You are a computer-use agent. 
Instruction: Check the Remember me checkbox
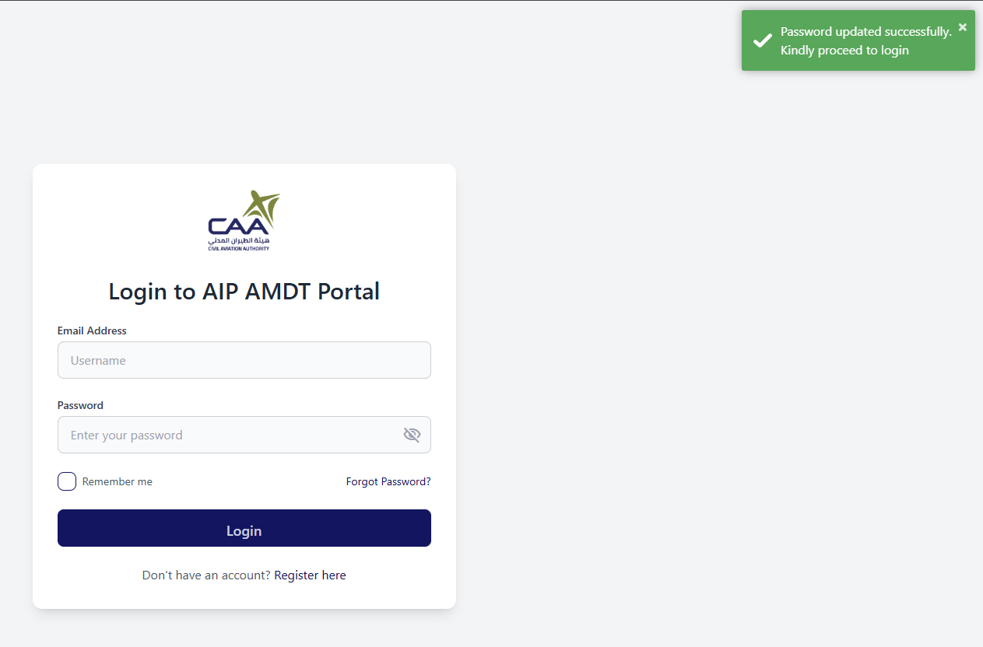(67, 481)
